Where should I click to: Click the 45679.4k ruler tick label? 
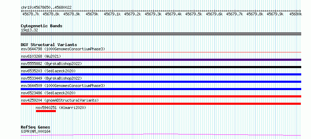(173, 14)
